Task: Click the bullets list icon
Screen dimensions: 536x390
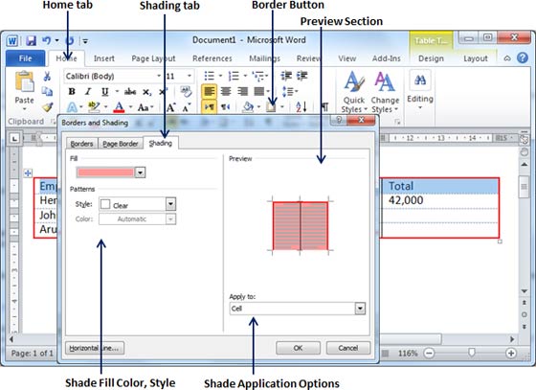Action: [x=210, y=76]
